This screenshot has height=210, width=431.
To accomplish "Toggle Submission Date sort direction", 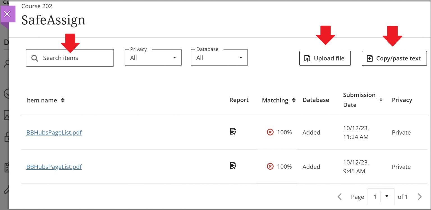I will tap(381, 100).
